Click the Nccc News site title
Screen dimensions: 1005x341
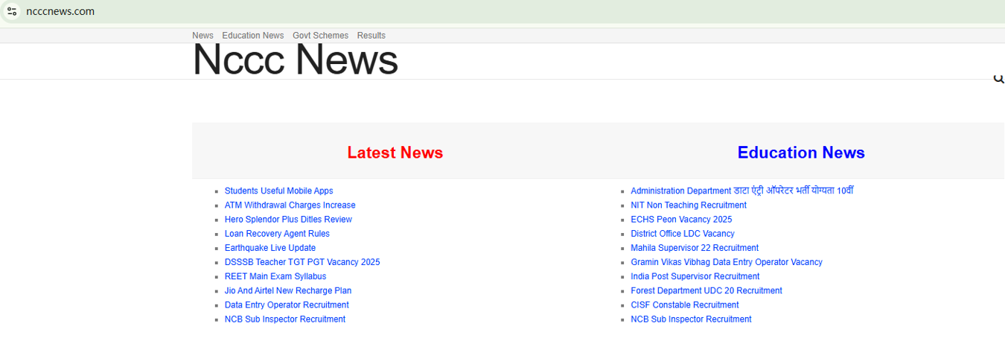coord(295,60)
